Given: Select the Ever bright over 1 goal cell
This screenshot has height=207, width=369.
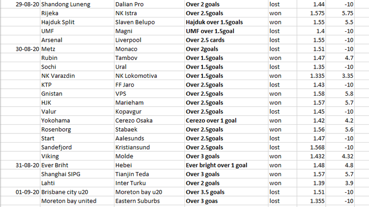Looking at the screenshot, I should pyautogui.click(x=226, y=165).
